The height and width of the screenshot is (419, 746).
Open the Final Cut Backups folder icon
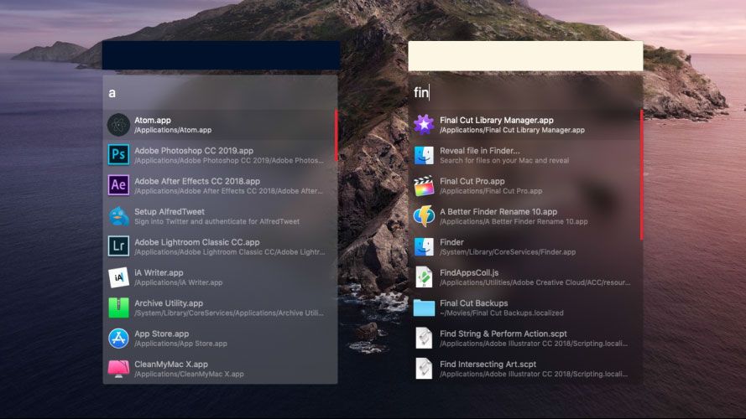pos(424,308)
